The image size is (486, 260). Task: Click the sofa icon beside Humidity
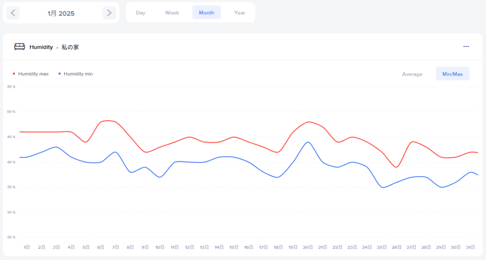19,47
